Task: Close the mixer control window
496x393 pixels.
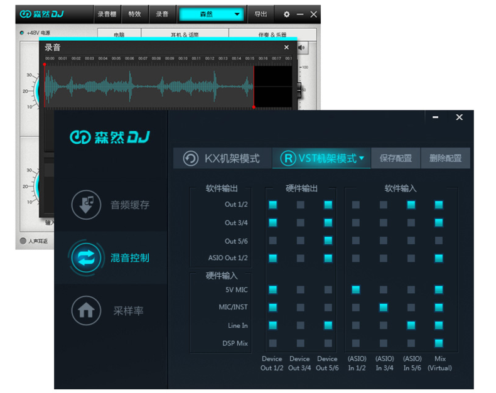Action: pyautogui.click(x=460, y=117)
